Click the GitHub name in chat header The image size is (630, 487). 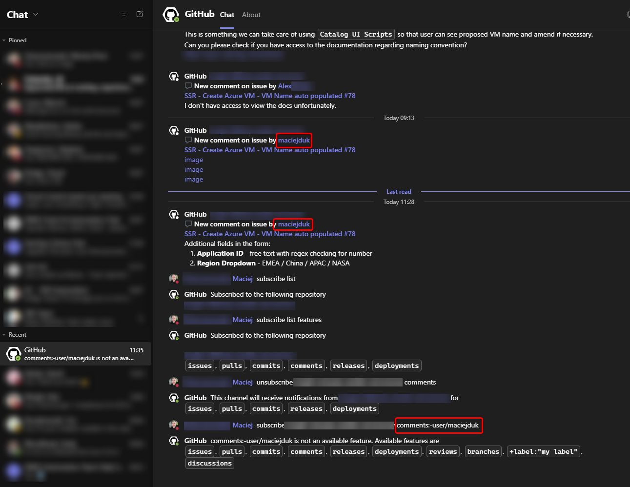[200, 14]
